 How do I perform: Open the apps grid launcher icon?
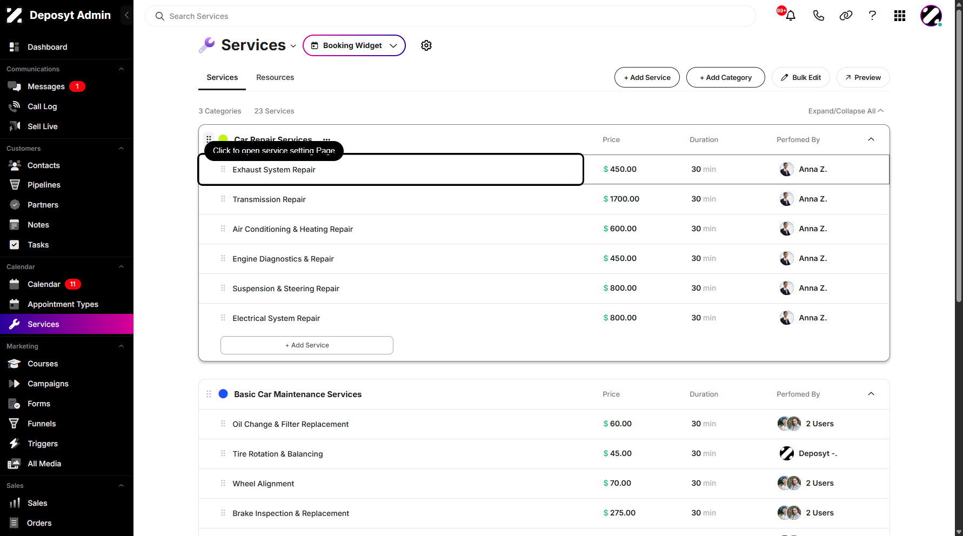tap(900, 16)
